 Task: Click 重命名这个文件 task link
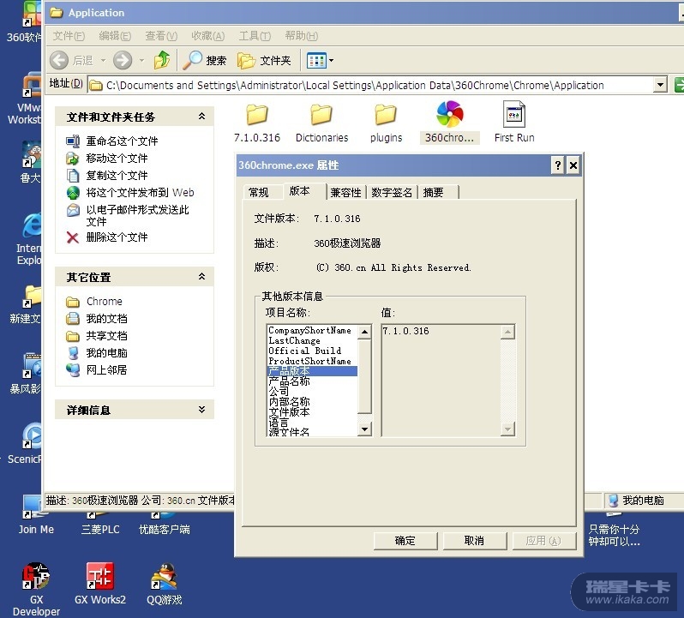(122, 141)
